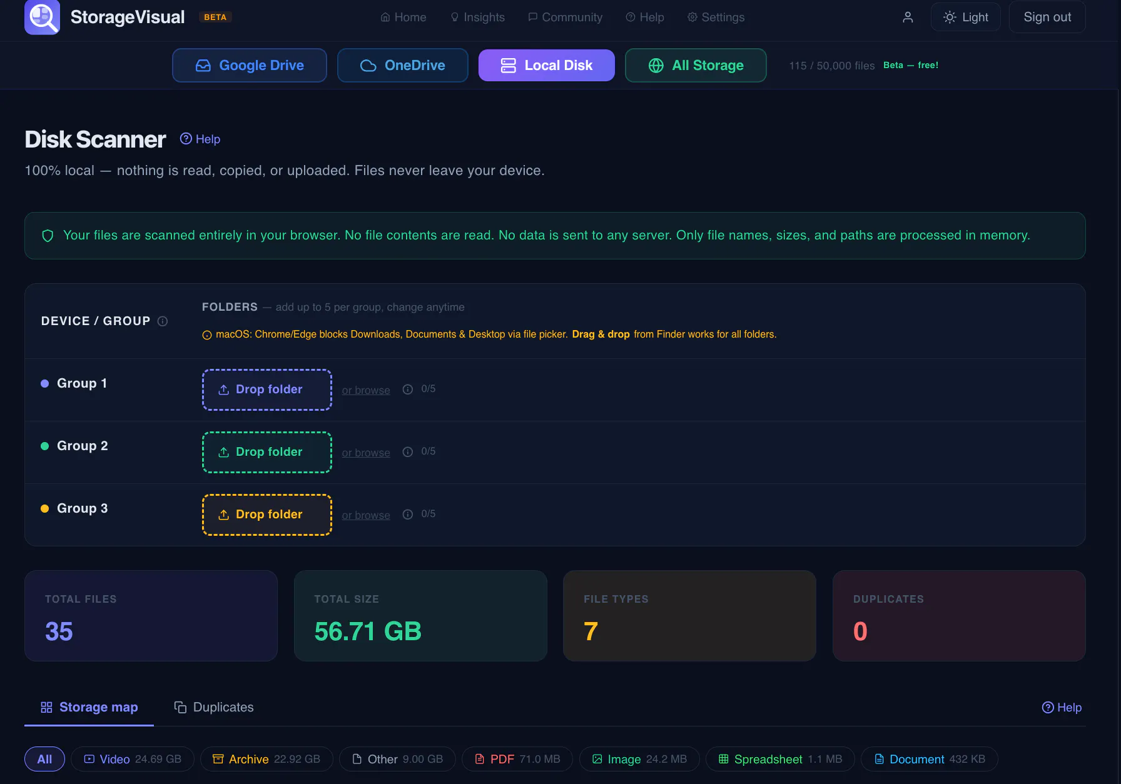Screen dimensions: 1121x784
Task: Click the info icon in the Group 3 row
Action: pyautogui.click(x=408, y=515)
